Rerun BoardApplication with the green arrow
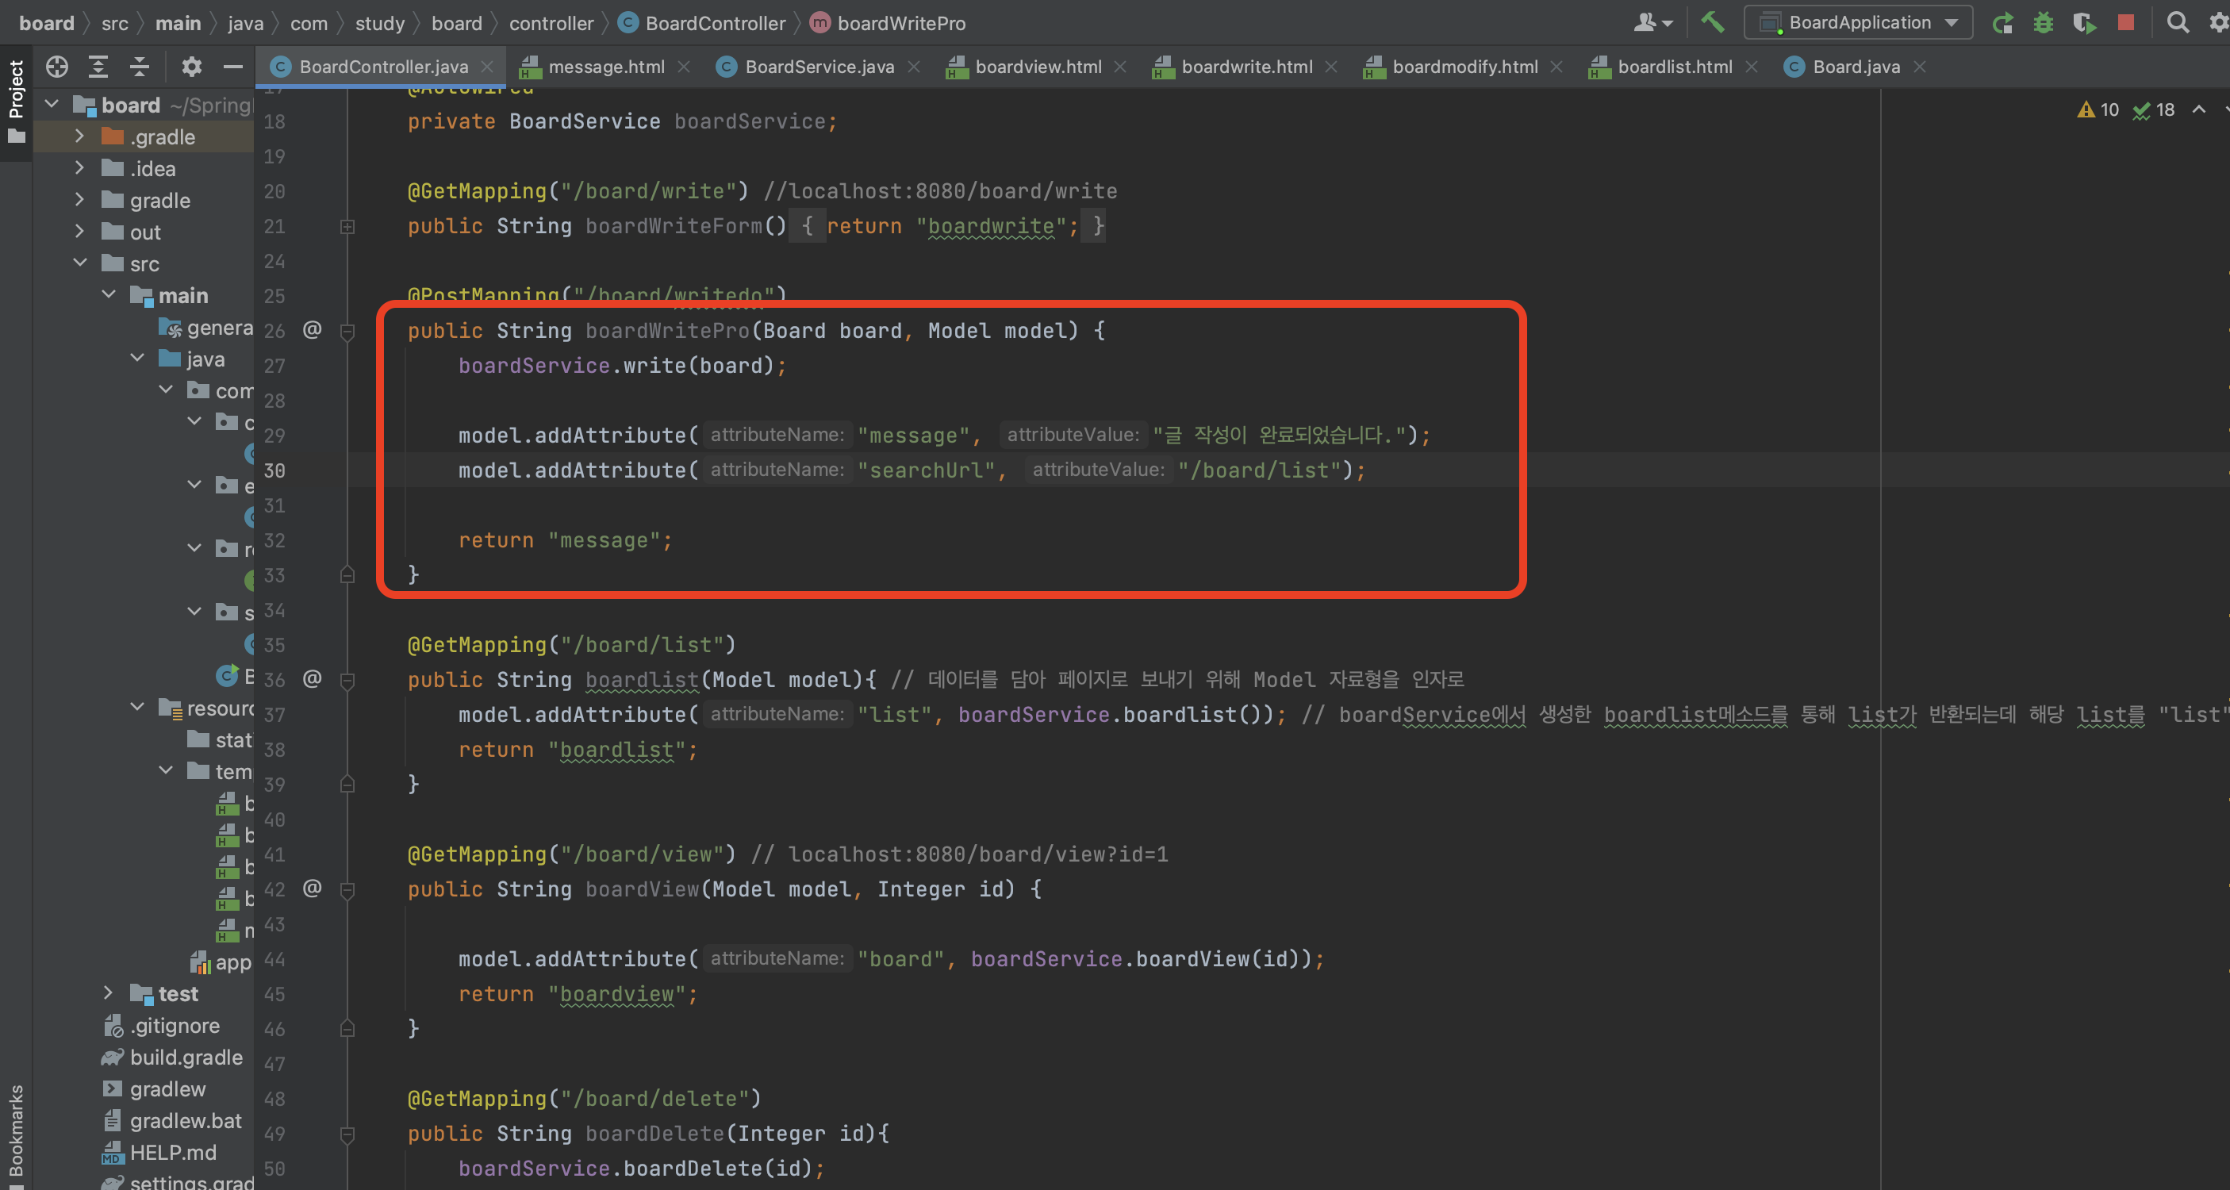 click(2002, 22)
